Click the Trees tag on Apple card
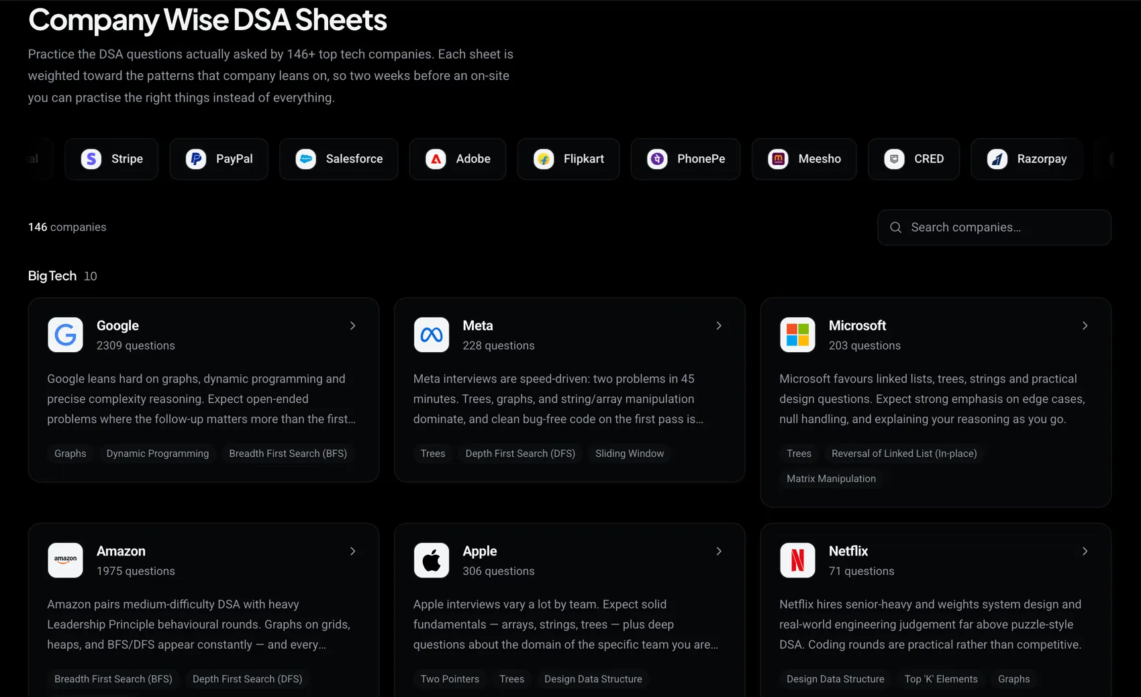Image resolution: width=1141 pixels, height=697 pixels. (x=511, y=679)
